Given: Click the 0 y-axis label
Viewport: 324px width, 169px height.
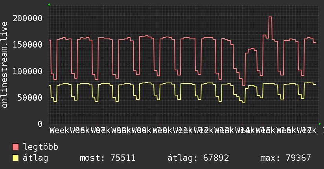Looking at the screenshot, I should point(40,124).
